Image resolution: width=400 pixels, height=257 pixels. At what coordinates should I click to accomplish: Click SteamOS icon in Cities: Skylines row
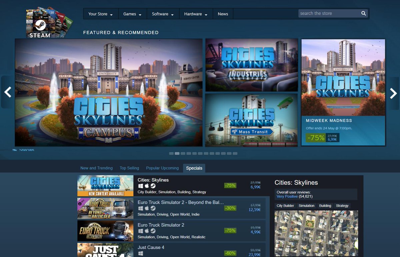click(153, 186)
